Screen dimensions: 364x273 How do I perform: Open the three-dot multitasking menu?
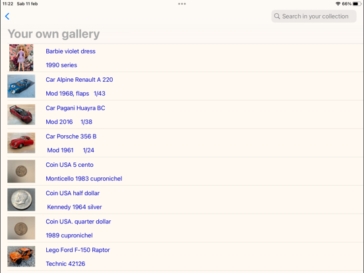tap(182, 4)
